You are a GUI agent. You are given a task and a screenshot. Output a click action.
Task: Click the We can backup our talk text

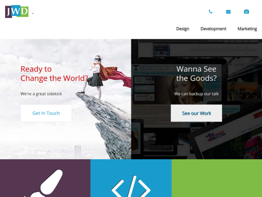coord(196,94)
